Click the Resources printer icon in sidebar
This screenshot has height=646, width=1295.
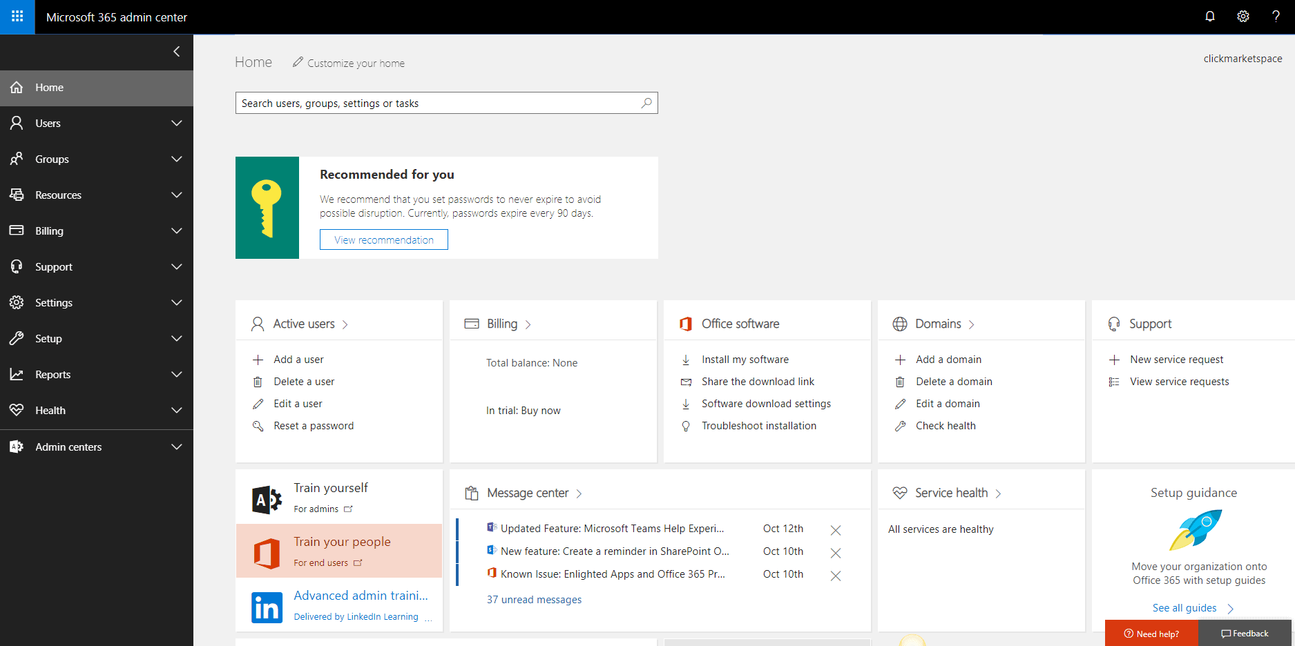(x=17, y=195)
